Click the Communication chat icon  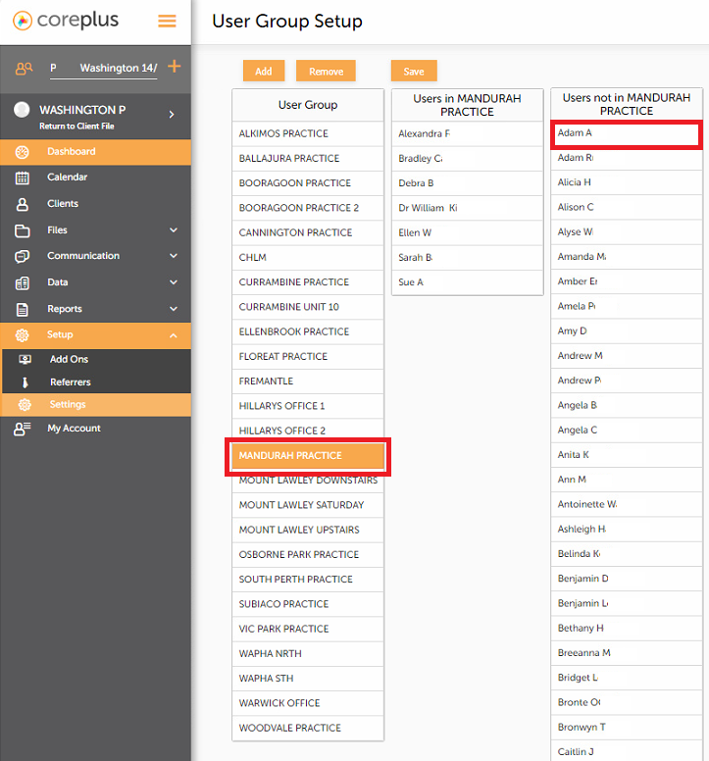24,256
